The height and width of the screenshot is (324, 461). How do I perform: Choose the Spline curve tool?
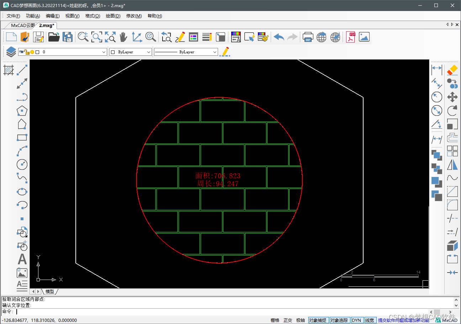[x=22, y=178]
